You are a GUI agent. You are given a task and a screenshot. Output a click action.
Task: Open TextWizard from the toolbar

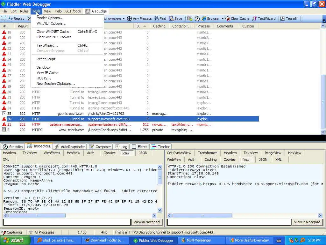click(264, 19)
